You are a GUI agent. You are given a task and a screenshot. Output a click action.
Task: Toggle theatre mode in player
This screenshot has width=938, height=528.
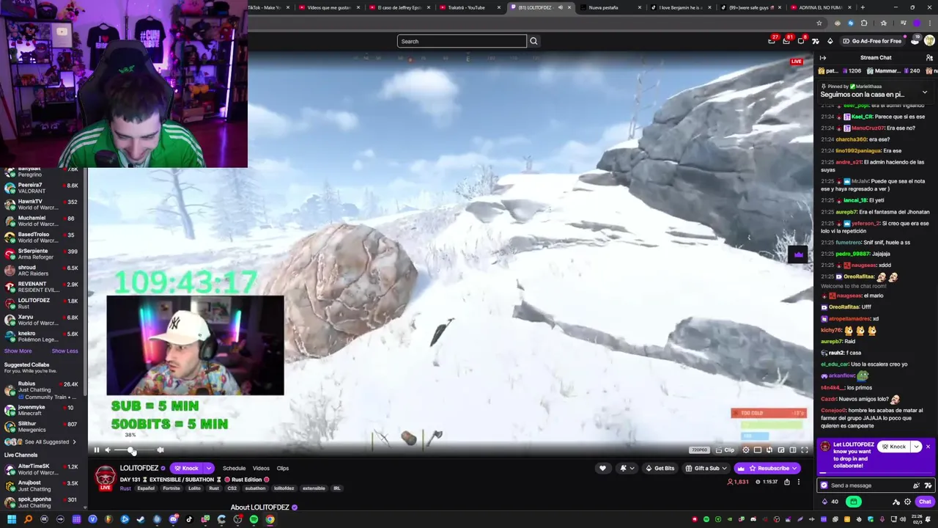(x=792, y=450)
